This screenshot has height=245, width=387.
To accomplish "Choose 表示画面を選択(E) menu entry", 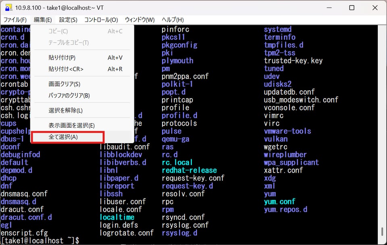I will [x=72, y=126].
